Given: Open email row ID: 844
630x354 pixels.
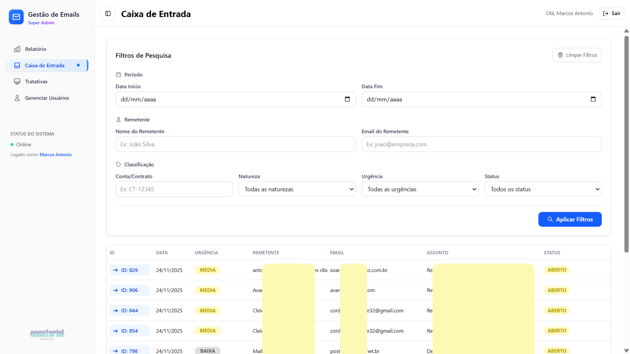Looking at the screenshot, I should (130, 311).
